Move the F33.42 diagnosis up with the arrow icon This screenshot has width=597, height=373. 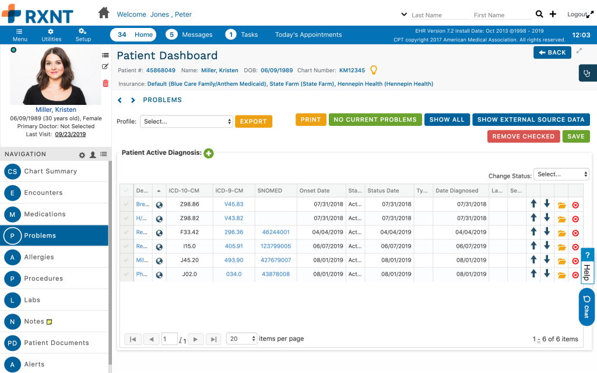[x=534, y=233]
